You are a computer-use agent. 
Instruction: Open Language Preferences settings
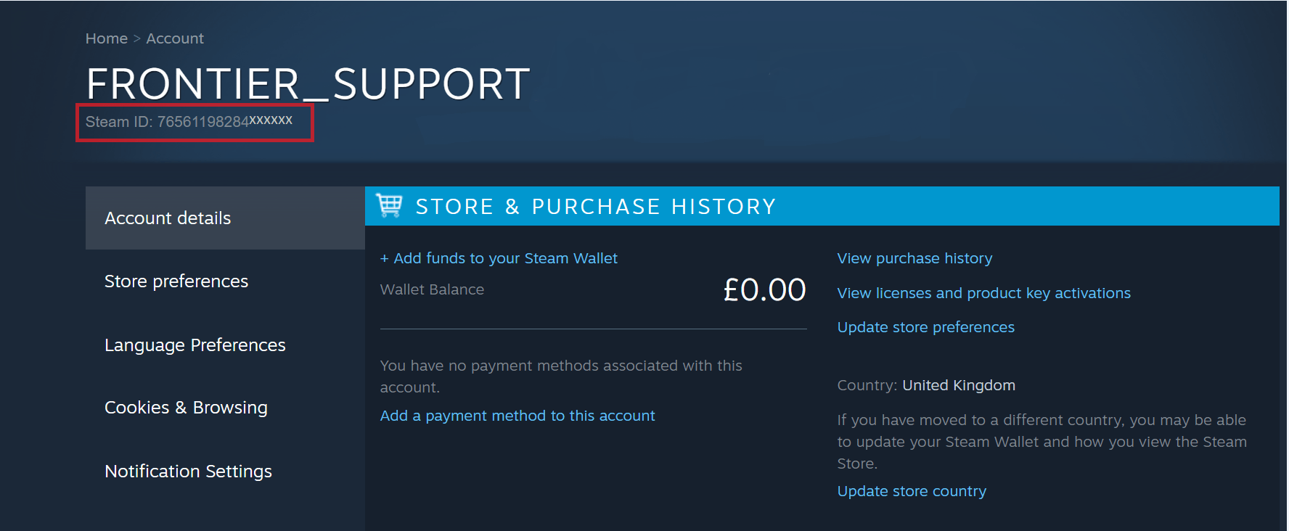[x=195, y=345]
